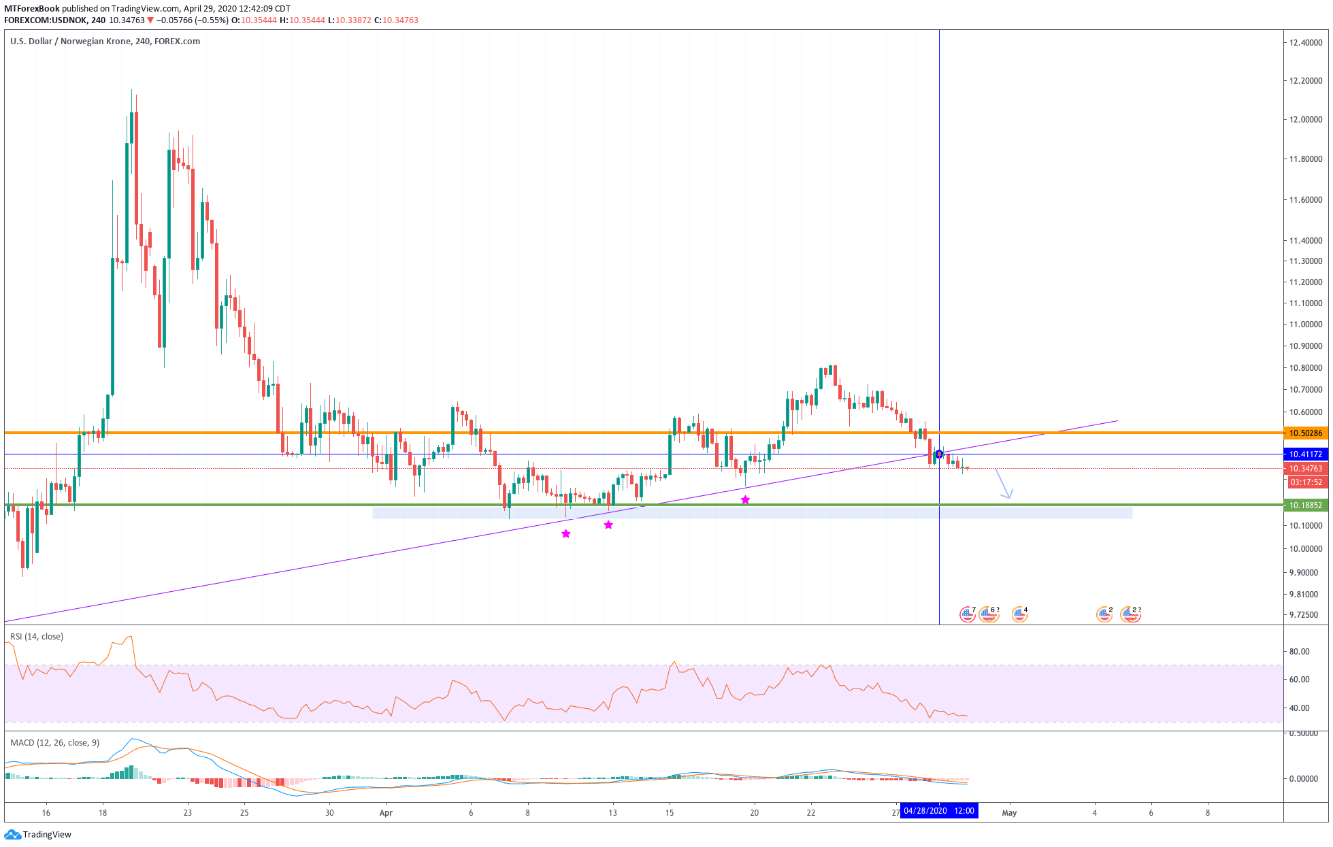Screen dimensions: 1333x847
Task: Select the light blue shaded support zone rectangle
Action: [x=752, y=513]
